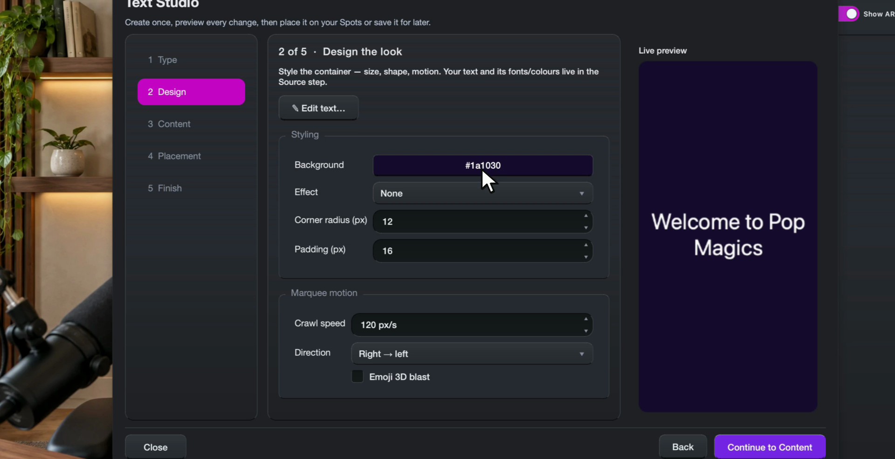Open the Edit text button
Image resolution: width=895 pixels, height=459 pixels.
pyautogui.click(x=318, y=108)
